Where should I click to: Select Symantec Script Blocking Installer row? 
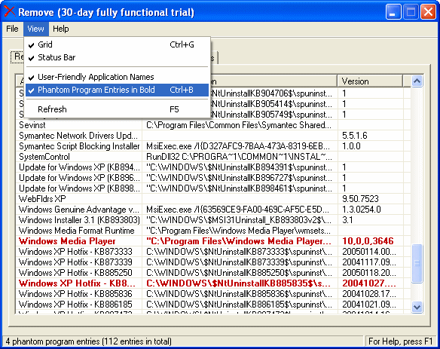point(213,146)
